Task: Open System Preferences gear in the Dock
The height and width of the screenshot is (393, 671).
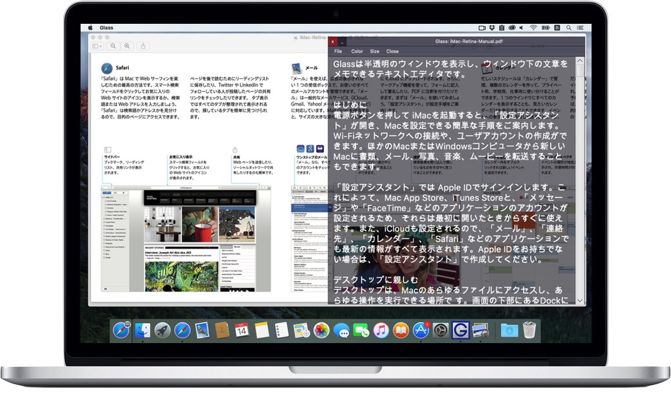Action: click(440, 330)
